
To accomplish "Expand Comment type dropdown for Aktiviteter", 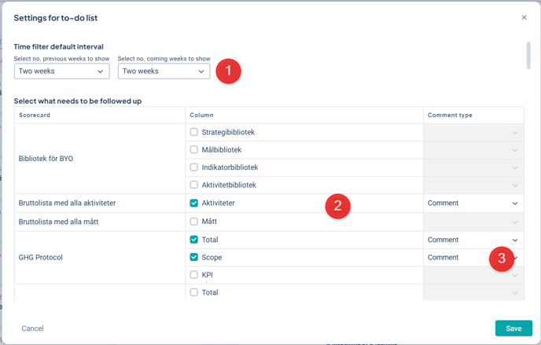I will tap(473, 203).
